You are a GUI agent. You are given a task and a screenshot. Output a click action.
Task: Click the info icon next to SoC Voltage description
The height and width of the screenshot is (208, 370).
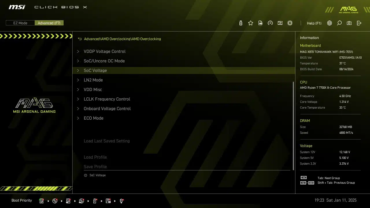tap(86, 175)
